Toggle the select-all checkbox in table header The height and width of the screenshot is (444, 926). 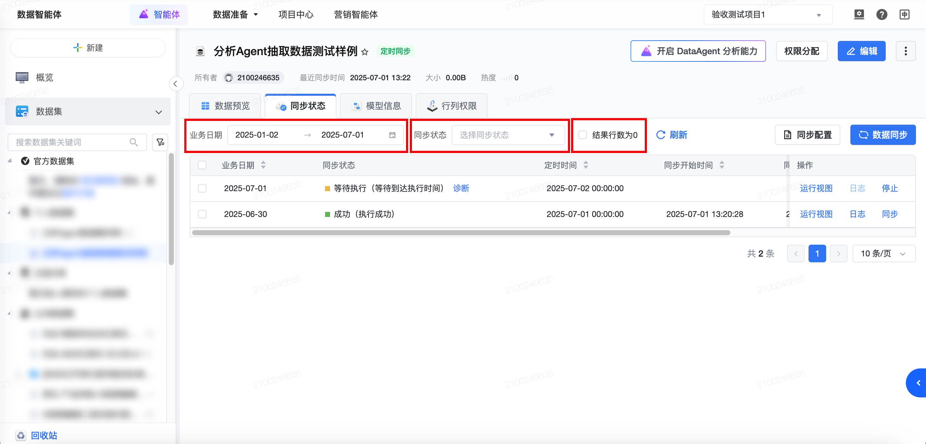pyautogui.click(x=203, y=165)
